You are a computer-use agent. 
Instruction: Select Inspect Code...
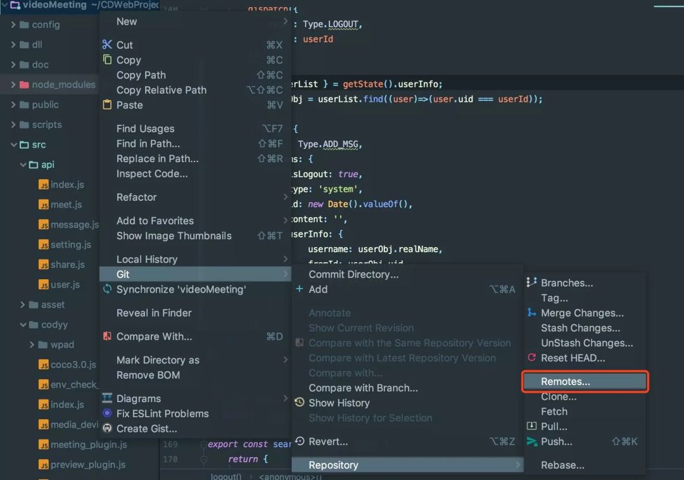[196, 174]
